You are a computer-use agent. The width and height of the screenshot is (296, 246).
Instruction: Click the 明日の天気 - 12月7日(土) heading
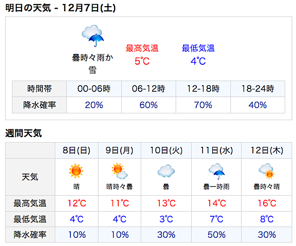pos(61,8)
